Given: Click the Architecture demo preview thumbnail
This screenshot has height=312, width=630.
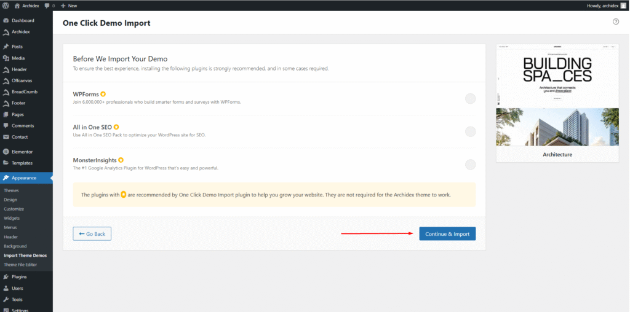Looking at the screenshot, I should tap(557, 96).
